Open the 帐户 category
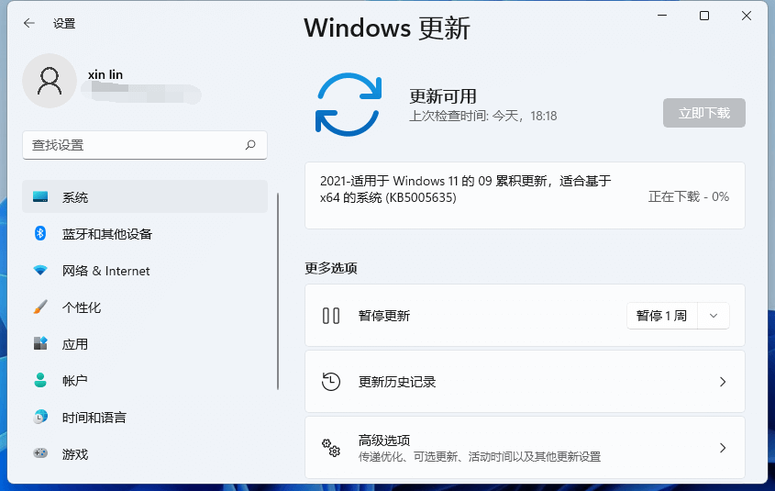 tap(145, 380)
